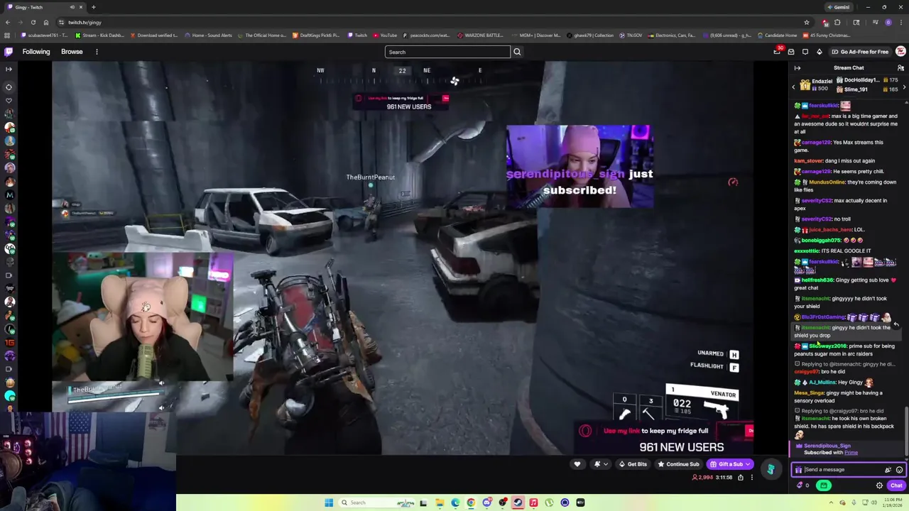Click the search magnifier button

tap(517, 52)
